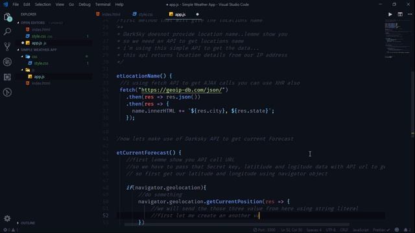Collapse the js folder arrow
Viewport: 415px width, 233px height.
click(x=22, y=70)
